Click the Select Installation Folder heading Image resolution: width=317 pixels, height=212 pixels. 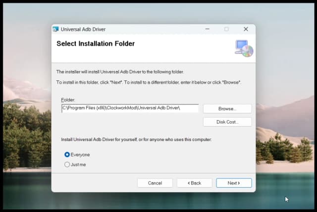[x=96, y=44]
